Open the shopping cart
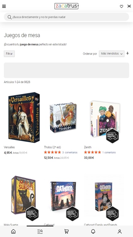The image size is (133, 237). click(x=66, y=231)
